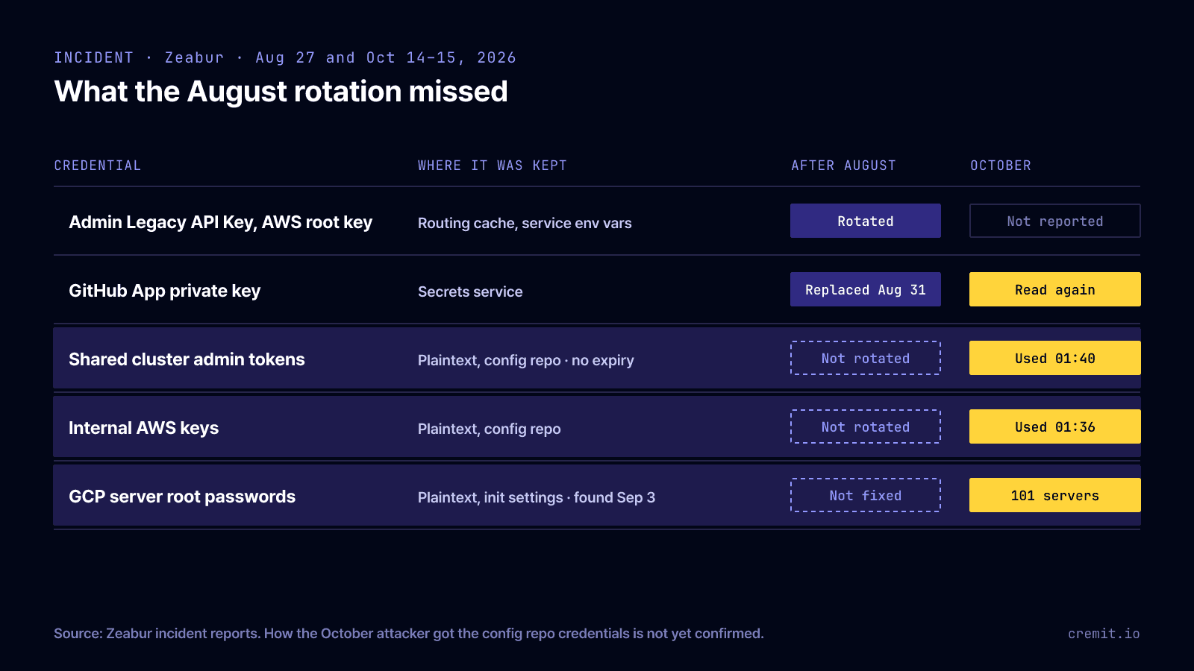Click the 'Not reported' badge
Image resolution: width=1194 pixels, height=671 pixels.
1055,221
